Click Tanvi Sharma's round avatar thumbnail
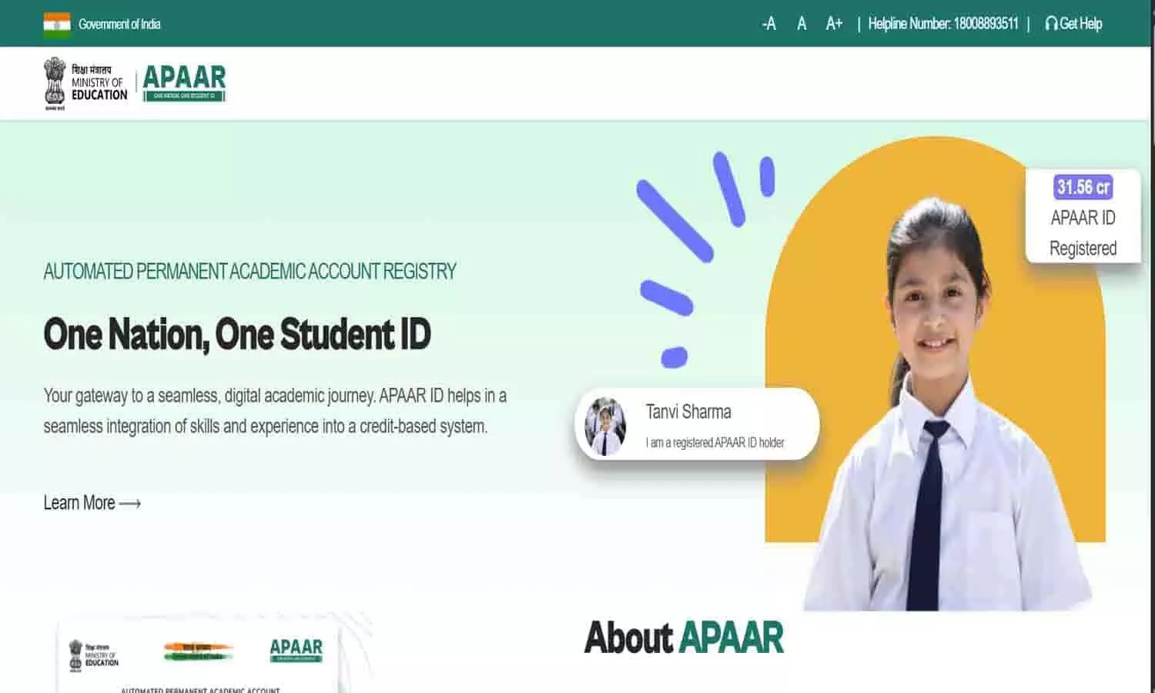Screen dimensions: 1155x693 605,426
